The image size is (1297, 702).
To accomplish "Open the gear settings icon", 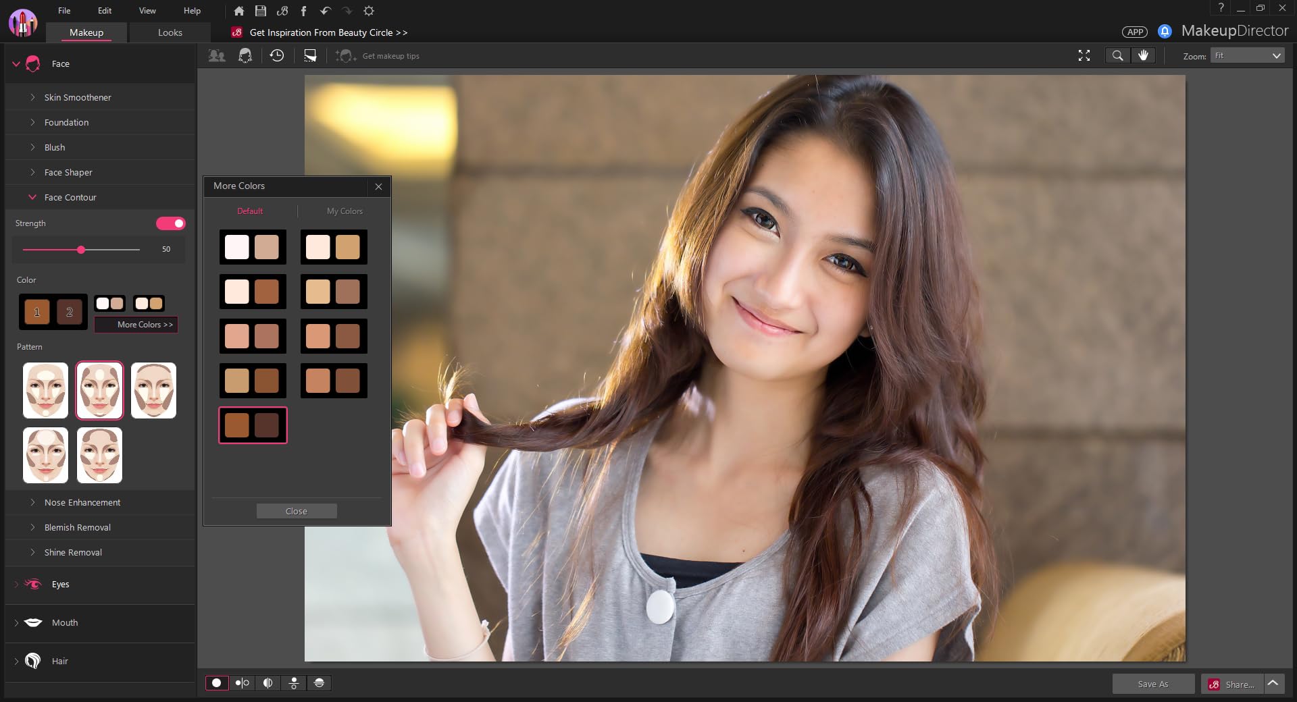I will [x=369, y=11].
